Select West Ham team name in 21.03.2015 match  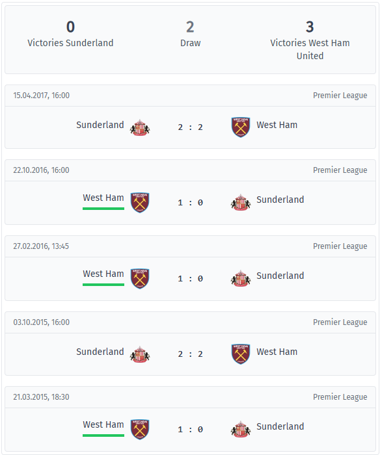(103, 424)
